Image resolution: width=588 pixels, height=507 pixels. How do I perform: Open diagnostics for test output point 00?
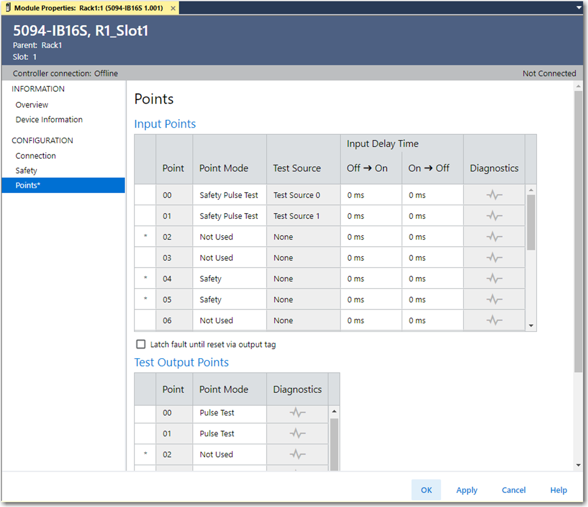[x=297, y=413]
